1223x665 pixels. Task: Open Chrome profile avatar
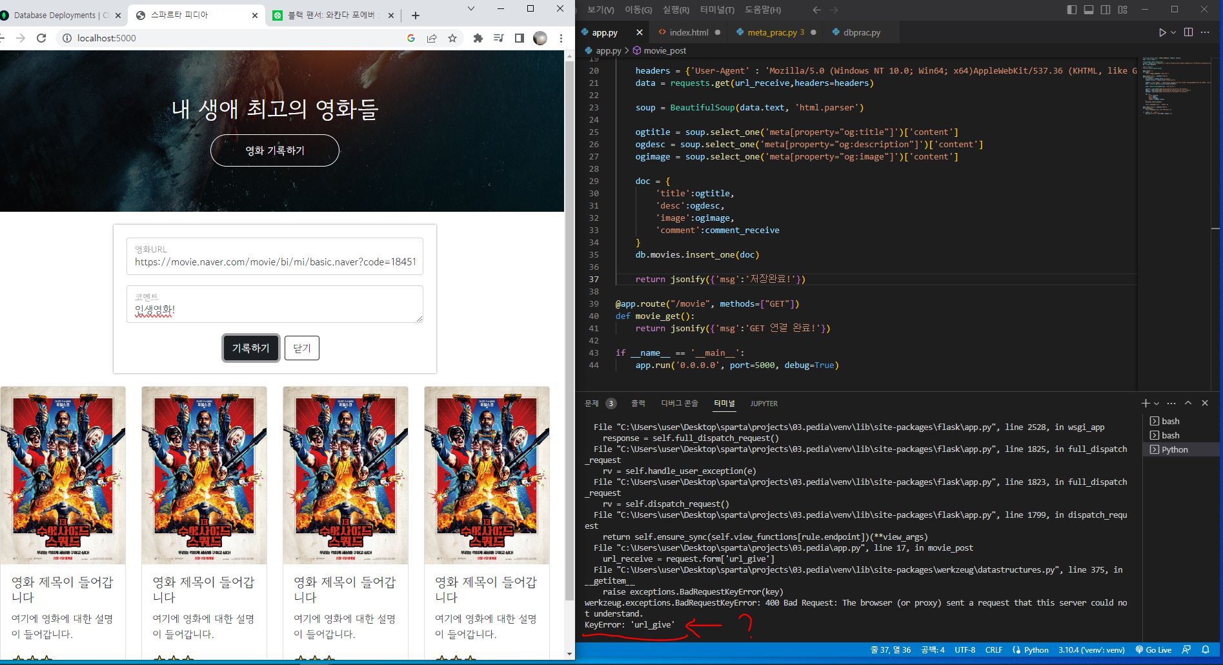click(540, 38)
